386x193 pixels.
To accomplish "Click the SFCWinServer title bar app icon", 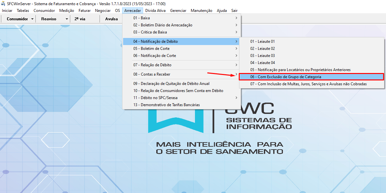I will [4, 4].
